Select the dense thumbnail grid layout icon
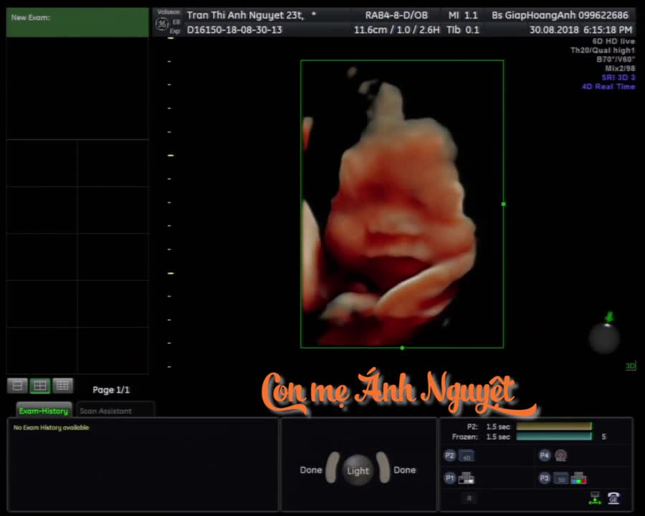This screenshot has height=516, width=645. (62, 386)
